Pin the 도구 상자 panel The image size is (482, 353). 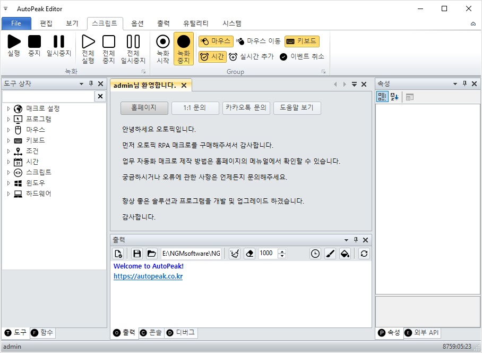(91, 83)
